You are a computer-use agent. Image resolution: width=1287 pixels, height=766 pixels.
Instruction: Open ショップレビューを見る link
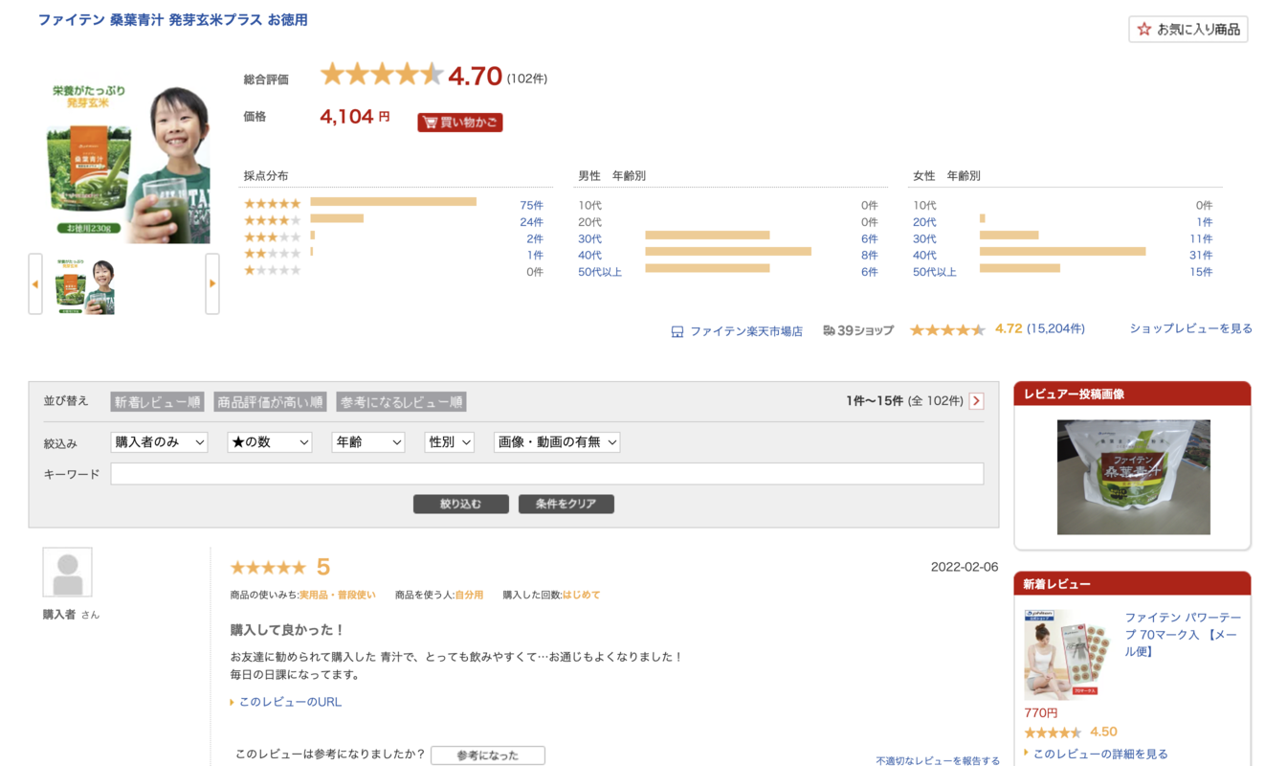pyautogui.click(x=1190, y=328)
